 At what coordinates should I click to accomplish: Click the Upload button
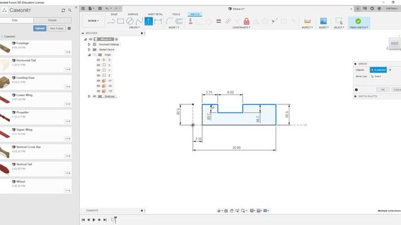click(39, 28)
